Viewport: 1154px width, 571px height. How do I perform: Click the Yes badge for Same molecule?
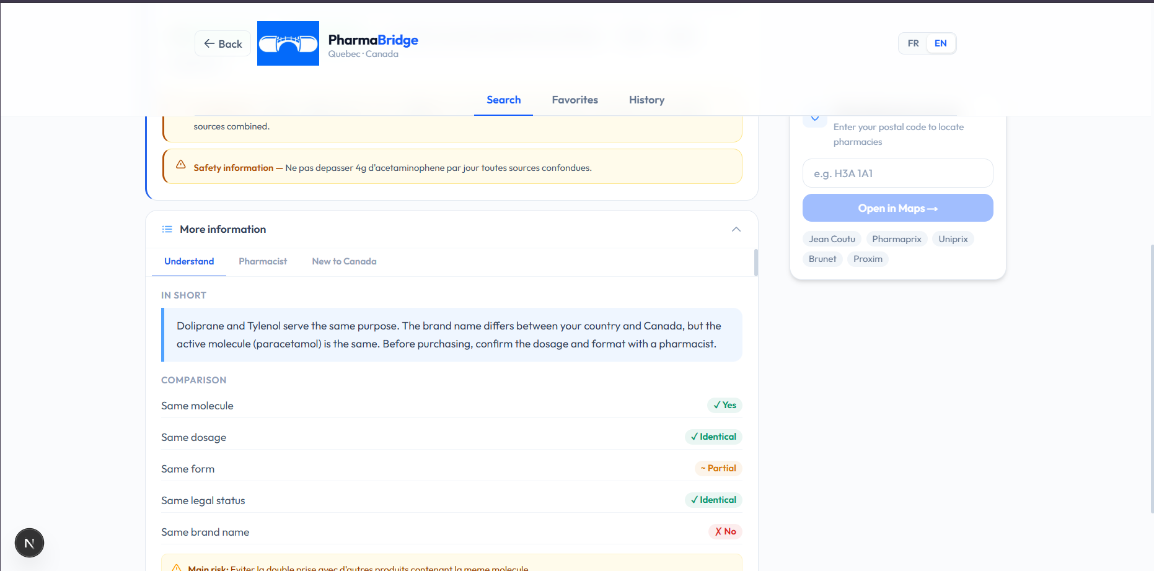click(725, 405)
